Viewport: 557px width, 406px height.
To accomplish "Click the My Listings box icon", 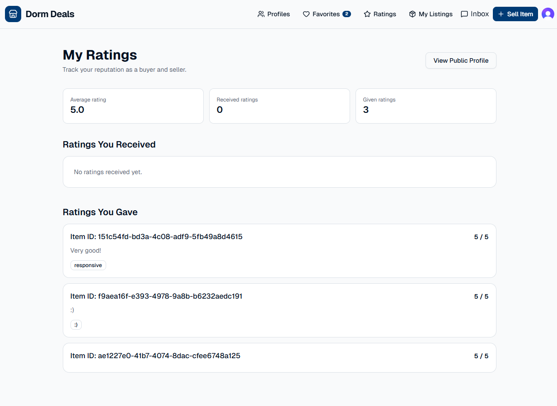I will (x=412, y=14).
